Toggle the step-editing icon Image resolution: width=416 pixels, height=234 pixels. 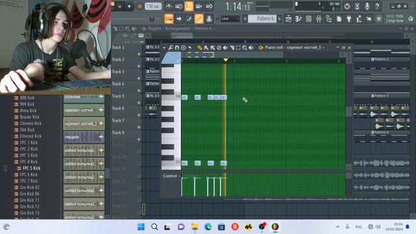pyautogui.click(x=189, y=19)
